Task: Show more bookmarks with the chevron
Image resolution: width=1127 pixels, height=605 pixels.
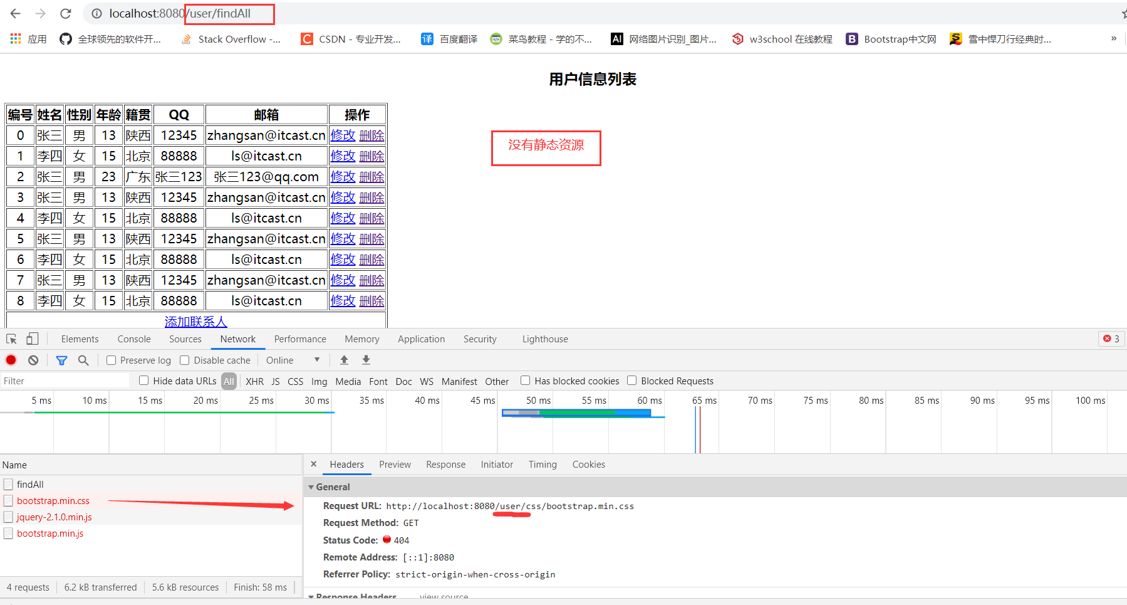Action: point(1113,39)
